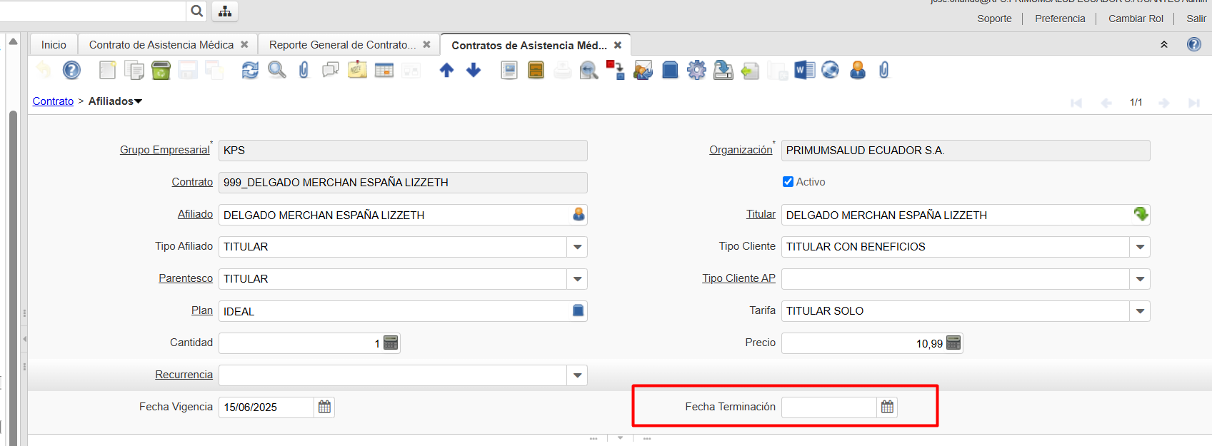Open the magnifying glass find record tool
The height and width of the screenshot is (446, 1212).
click(276, 70)
